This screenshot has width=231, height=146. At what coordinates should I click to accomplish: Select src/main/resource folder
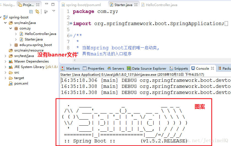[29, 50]
